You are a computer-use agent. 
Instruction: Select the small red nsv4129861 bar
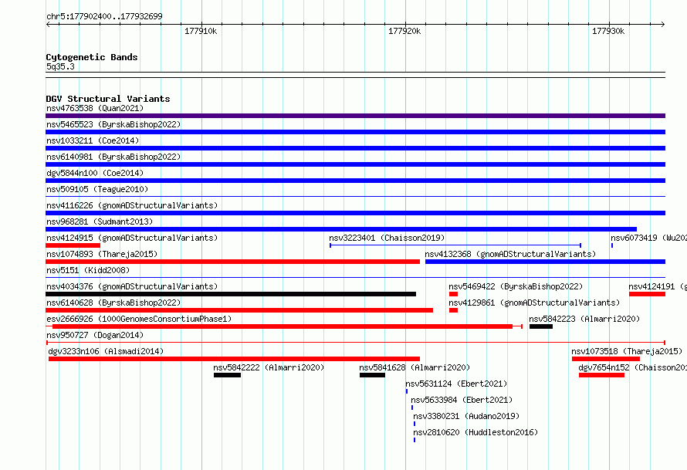click(453, 310)
